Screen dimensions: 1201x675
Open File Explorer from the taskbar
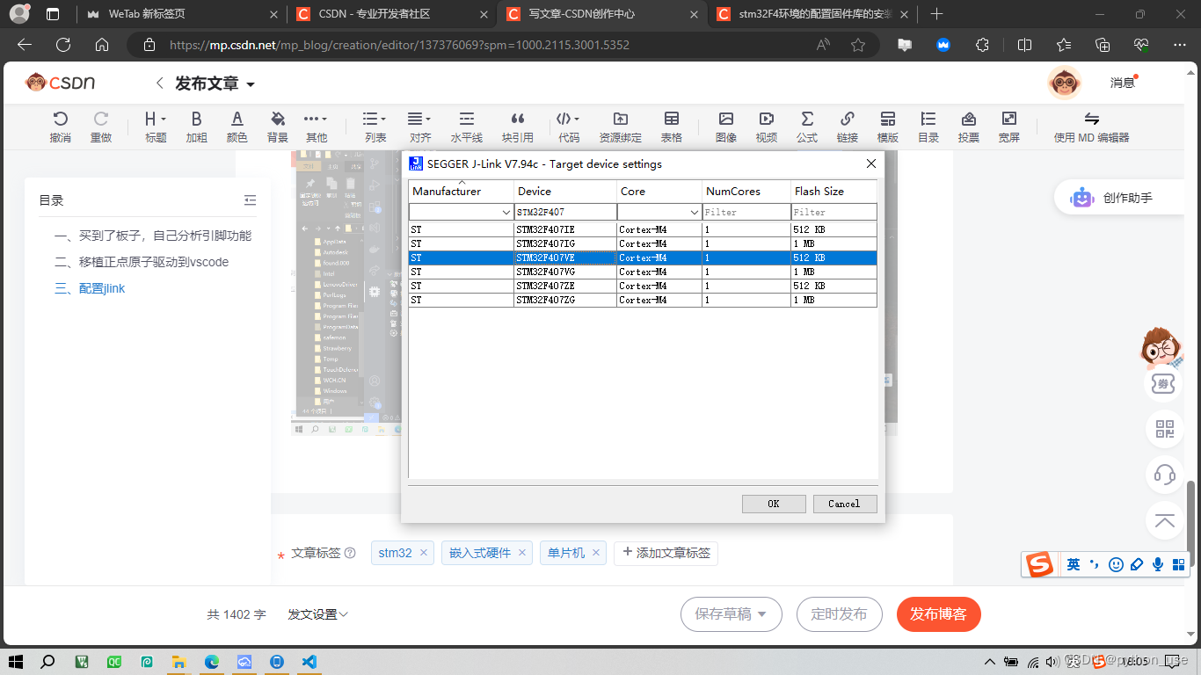tap(178, 662)
